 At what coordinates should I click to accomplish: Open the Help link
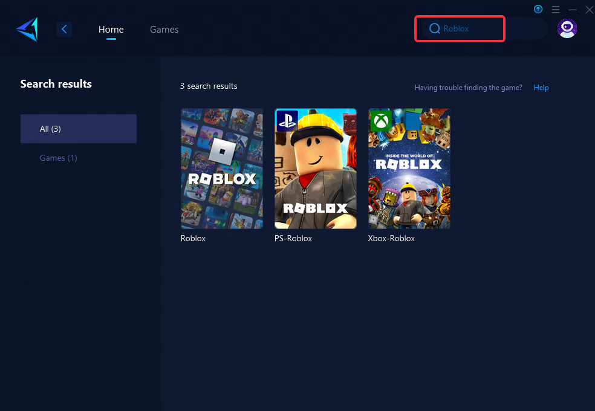tap(541, 88)
